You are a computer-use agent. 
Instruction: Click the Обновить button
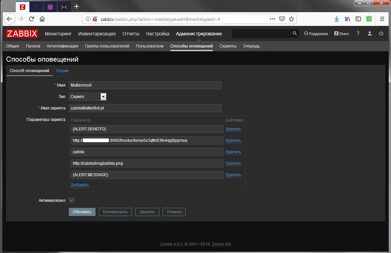[x=82, y=212]
